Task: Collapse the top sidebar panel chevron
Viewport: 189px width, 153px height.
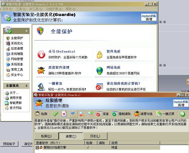Action: click(x=26, y=31)
